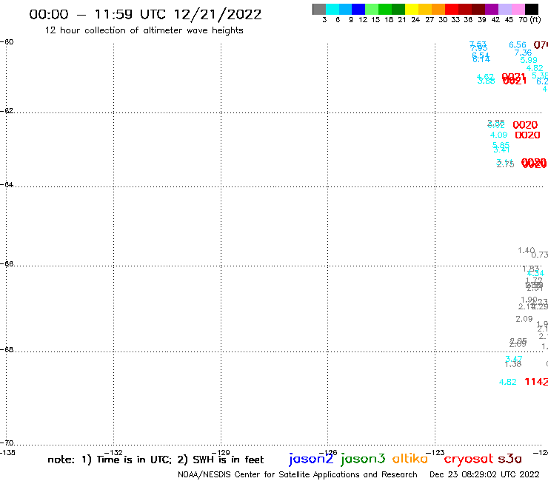Click the NOAA/NESDIS Center credit line
548x481 pixels.
point(298,475)
